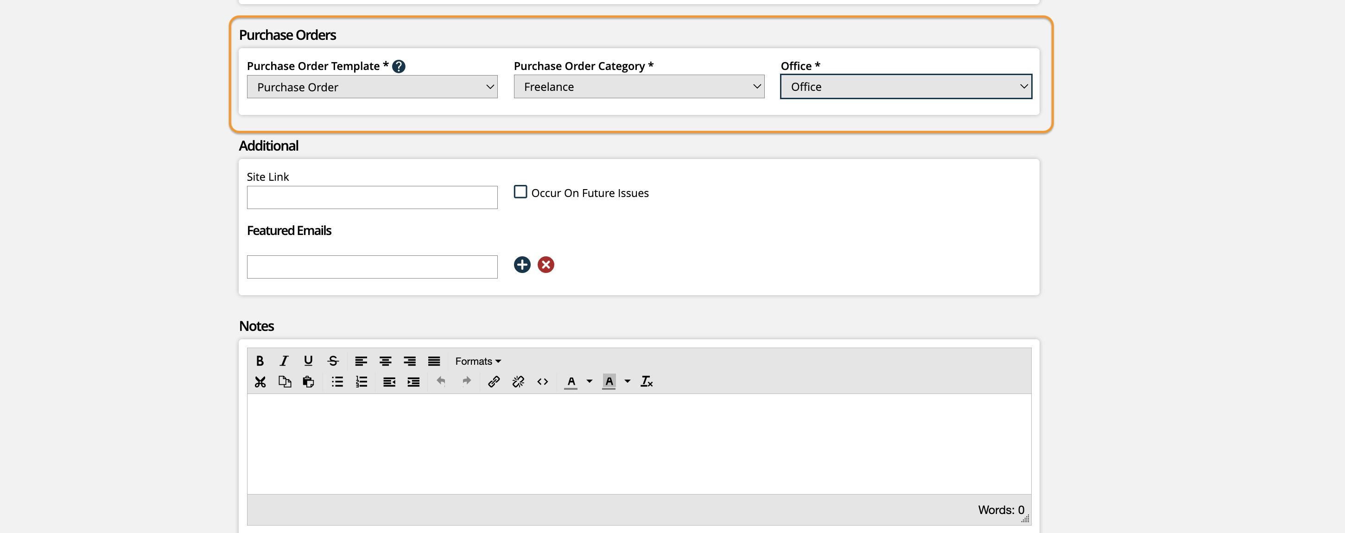Insert a numbered list
Image resolution: width=1345 pixels, height=533 pixels.
(x=362, y=381)
